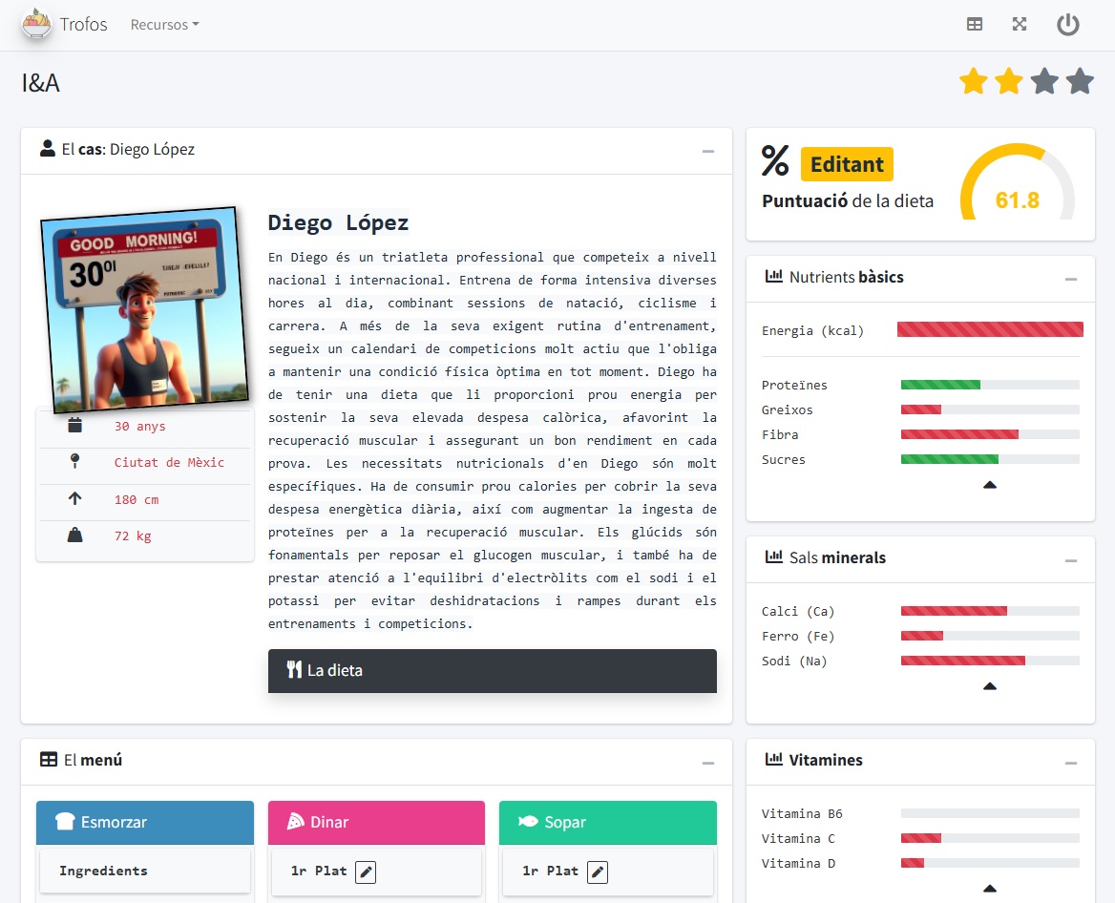Click the chef hat icon on Esmorzar
1115x903 pixels.
(x=65, y=821)
